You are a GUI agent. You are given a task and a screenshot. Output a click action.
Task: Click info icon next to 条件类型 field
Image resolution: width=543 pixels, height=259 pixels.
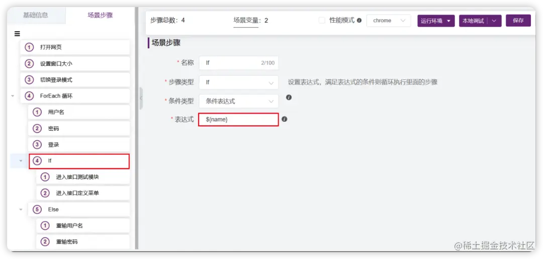289,97
